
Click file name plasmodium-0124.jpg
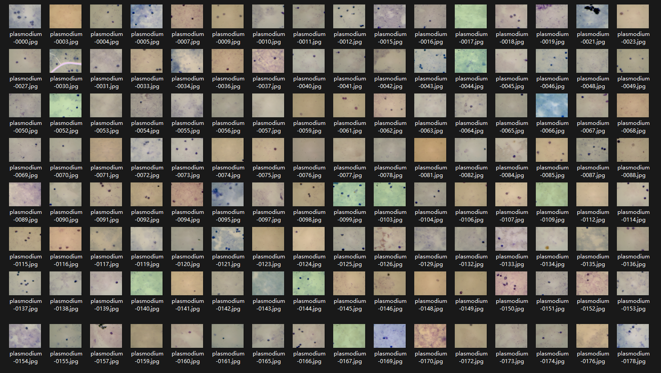click(309, 260)
